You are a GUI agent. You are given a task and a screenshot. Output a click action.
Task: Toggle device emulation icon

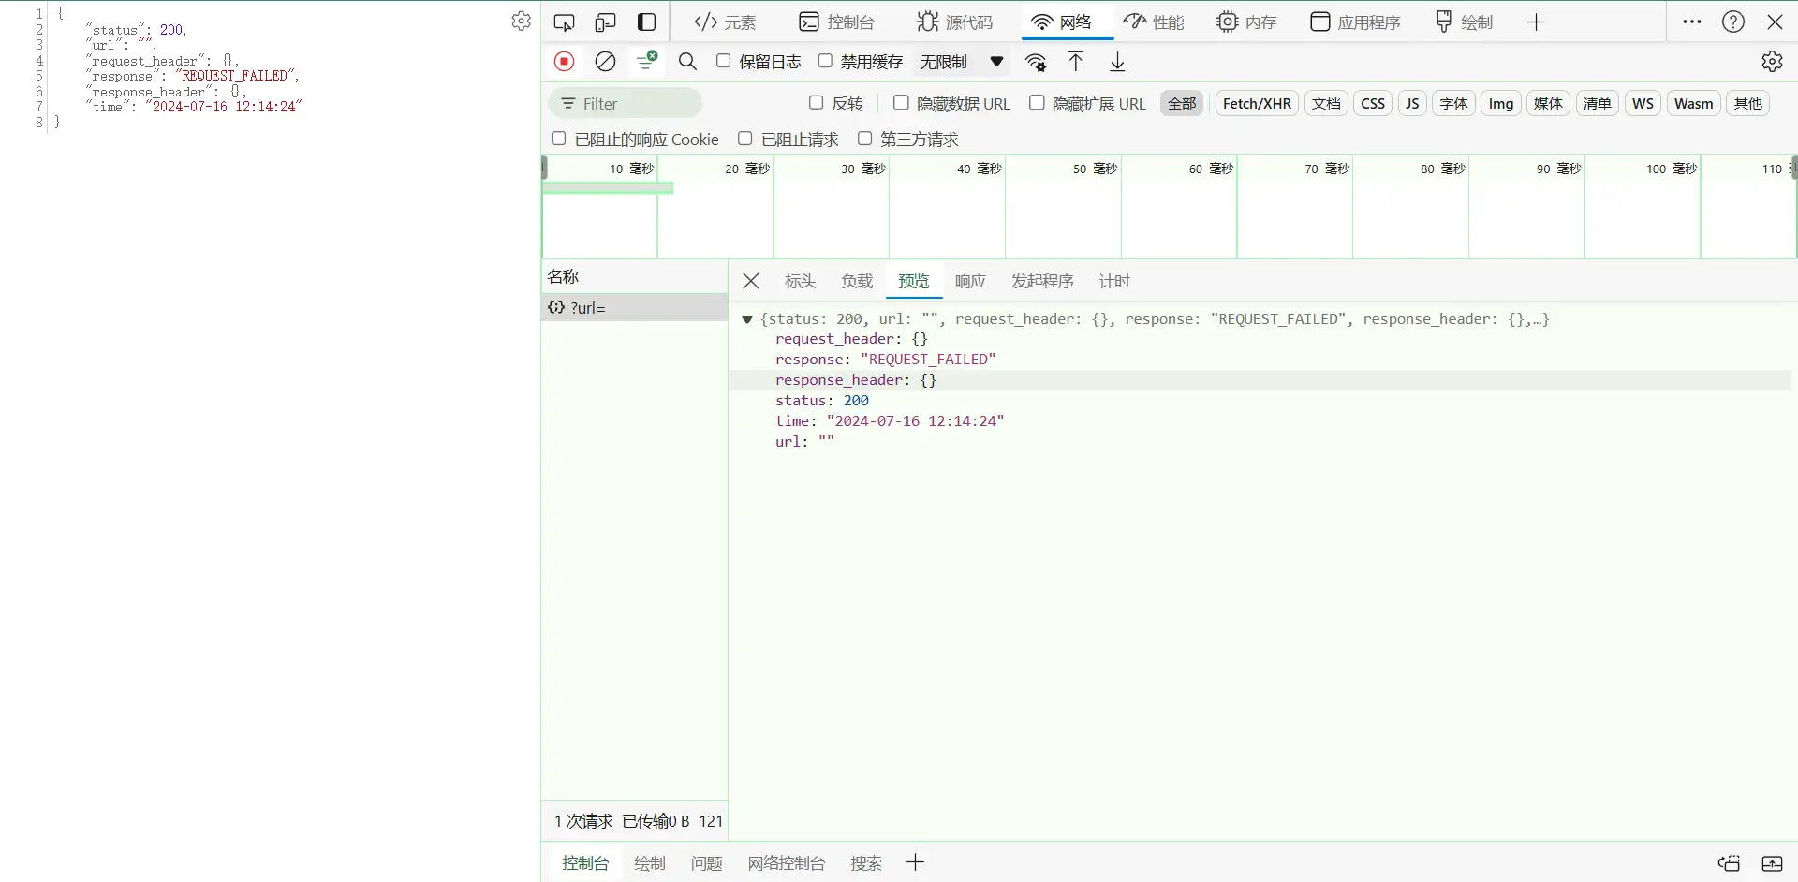[x=605, y=22]
